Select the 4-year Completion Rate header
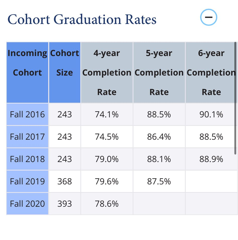Viewport: 238px width, 240px height. 107,72
